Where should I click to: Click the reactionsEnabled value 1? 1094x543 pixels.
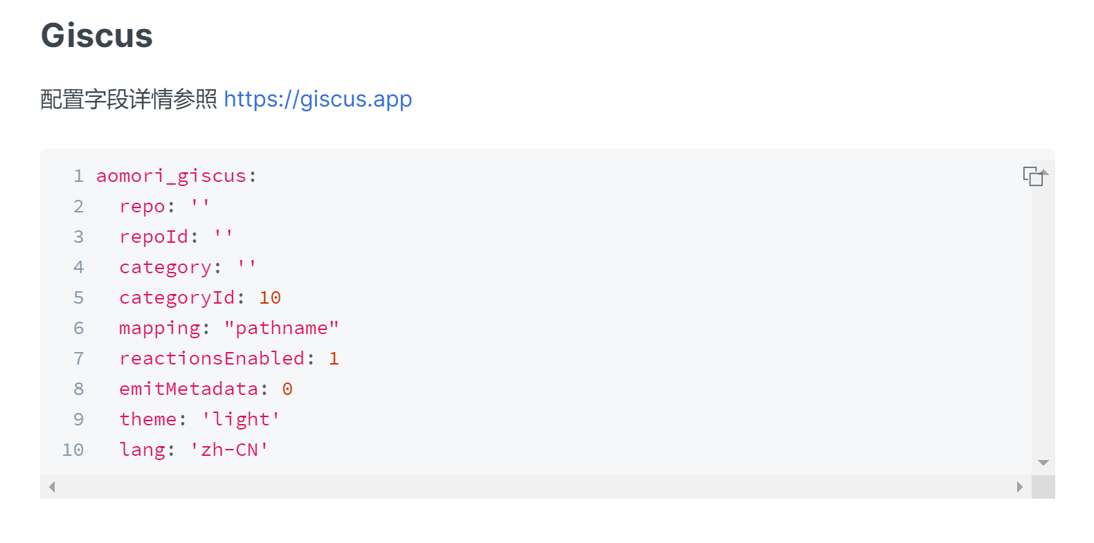click(334, 359)
